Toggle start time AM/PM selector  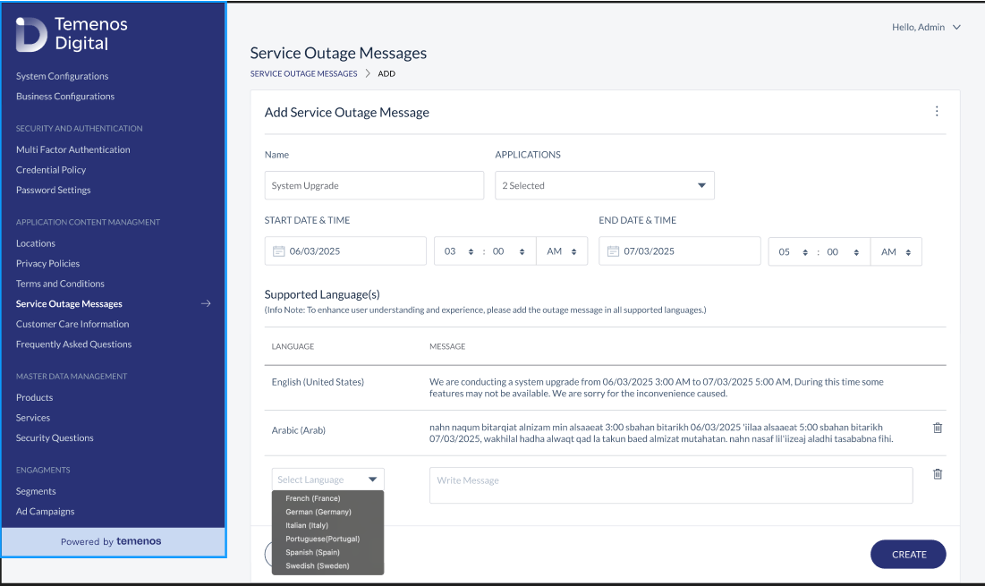click(562, 251)
